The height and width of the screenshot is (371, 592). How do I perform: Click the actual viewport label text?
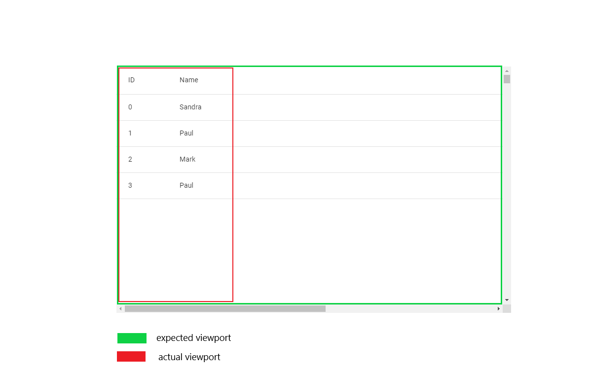click(189, 357)
